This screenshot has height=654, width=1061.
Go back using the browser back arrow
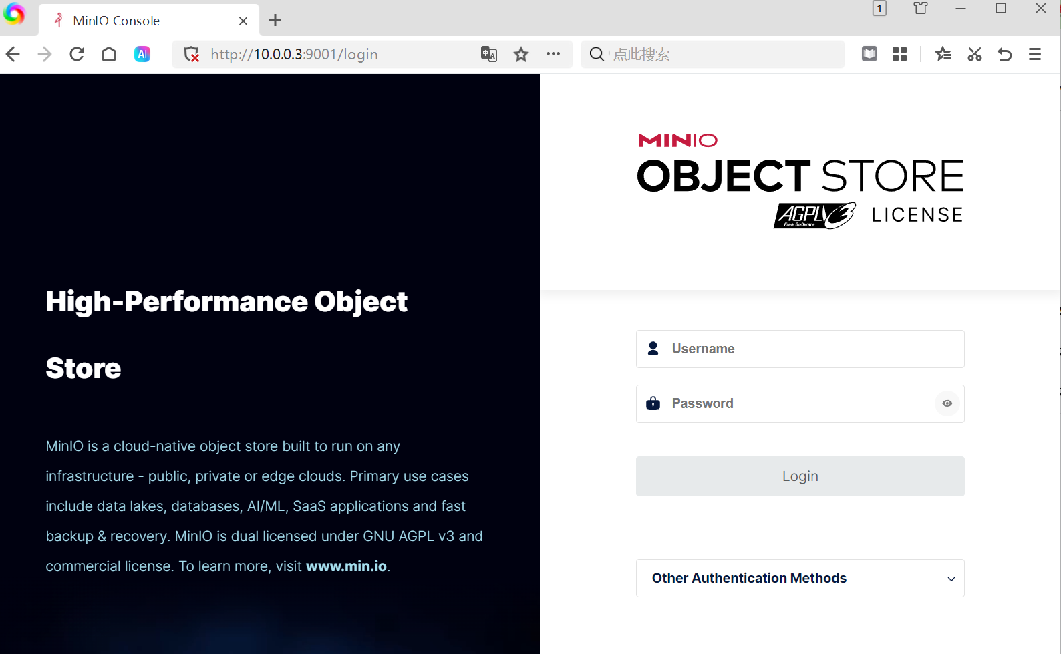(13, 54)
